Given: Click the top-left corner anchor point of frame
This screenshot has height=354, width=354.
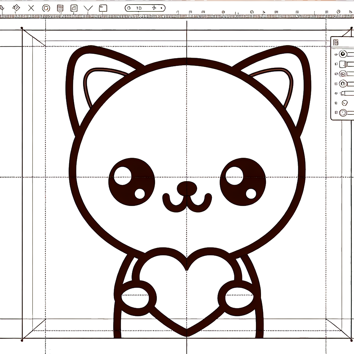Looking at the screenshot, I should pyautogui.click(x=22, y=28).
